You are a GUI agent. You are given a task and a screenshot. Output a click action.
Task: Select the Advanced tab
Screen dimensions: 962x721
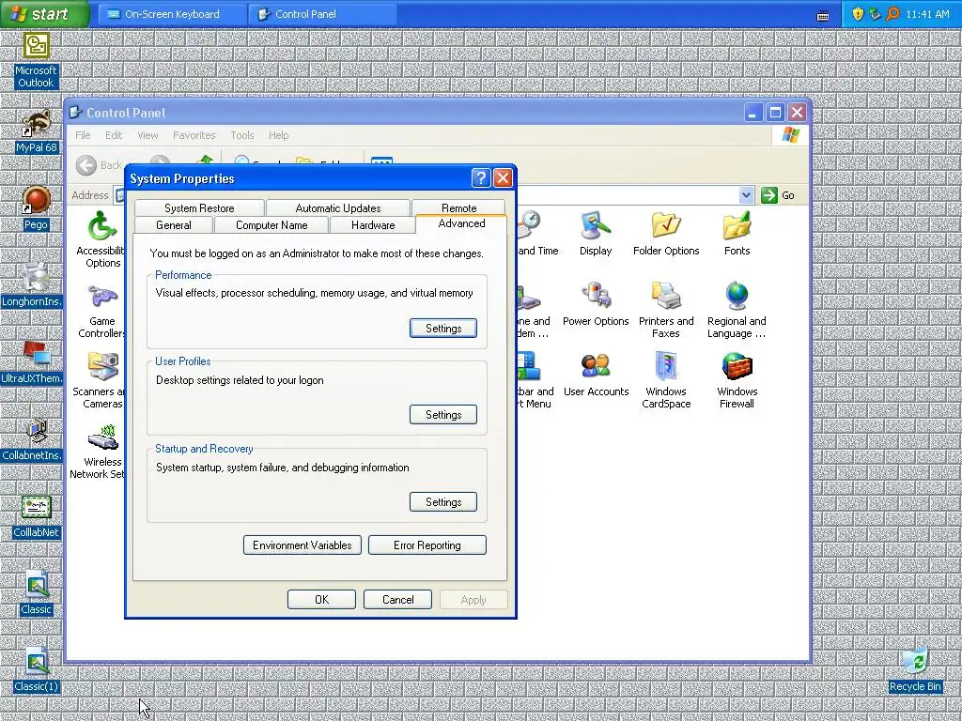(461, 223)
